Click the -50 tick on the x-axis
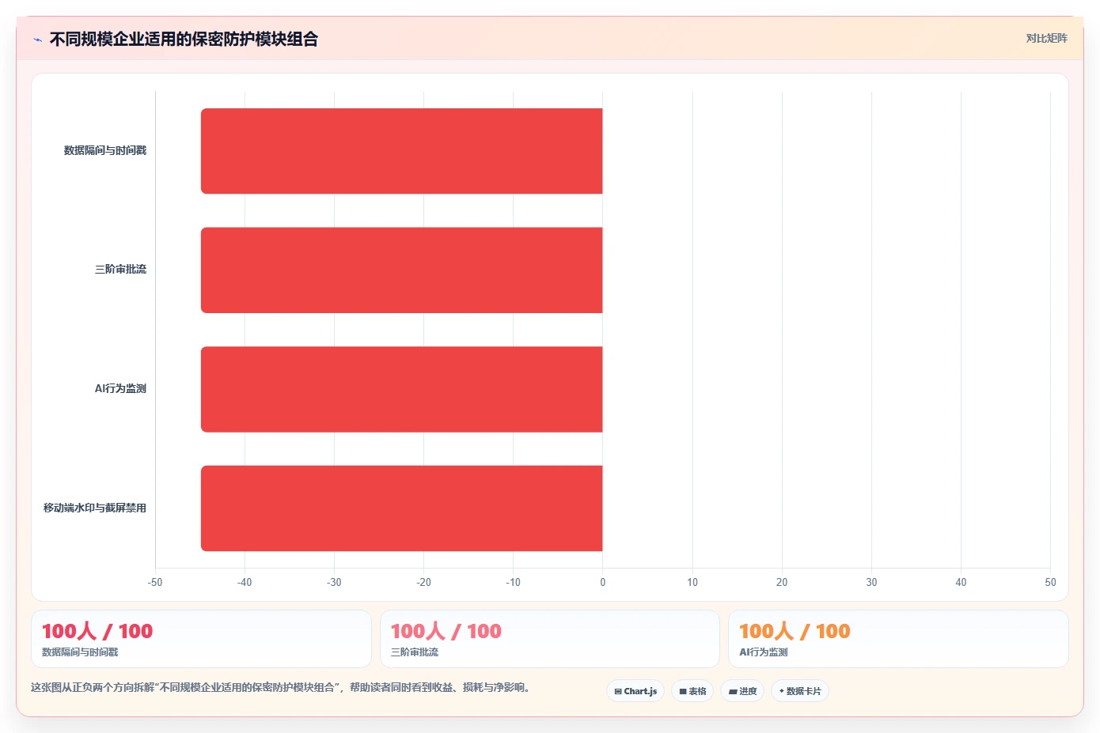The height and width of the screenshot is (733, 1100). click(155, 582)
